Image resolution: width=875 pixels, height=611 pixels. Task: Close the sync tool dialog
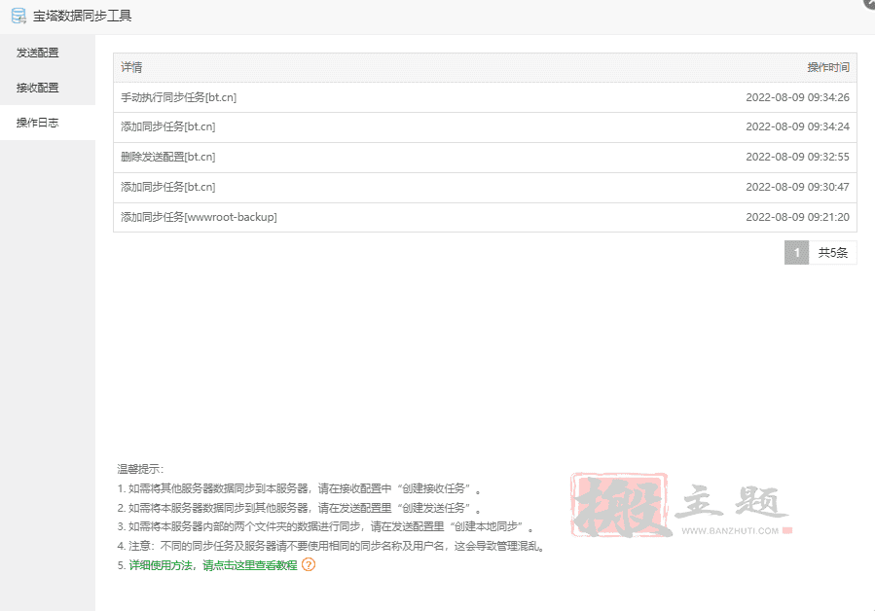coord(870,3)
